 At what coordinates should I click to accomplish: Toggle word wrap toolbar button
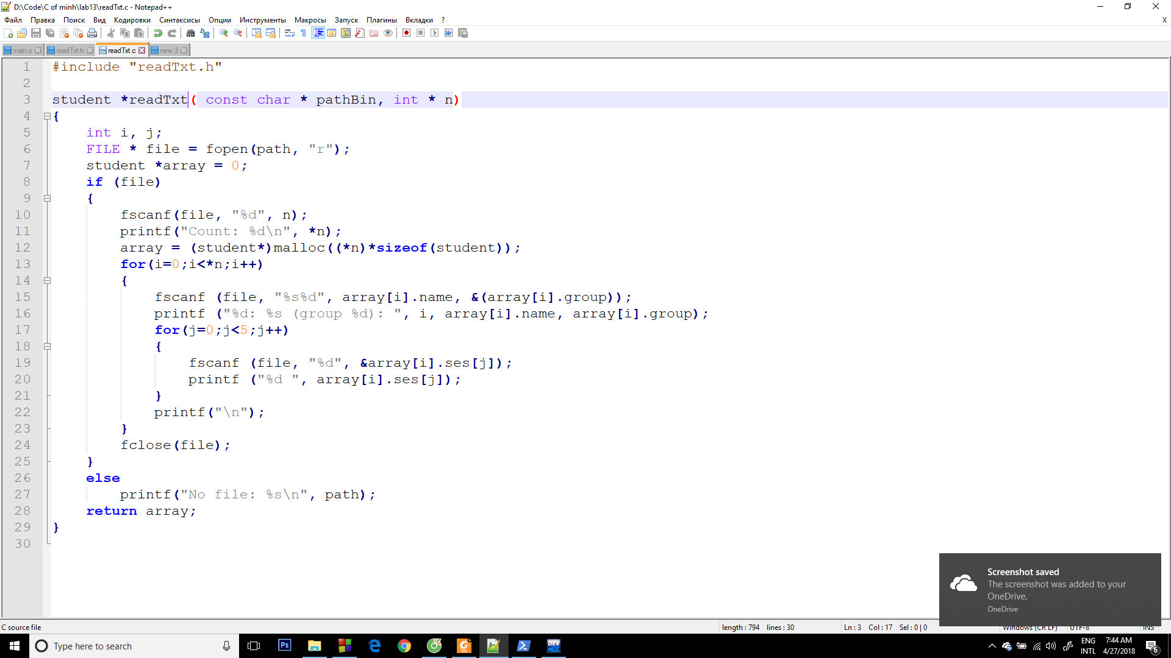pos(290,33)
